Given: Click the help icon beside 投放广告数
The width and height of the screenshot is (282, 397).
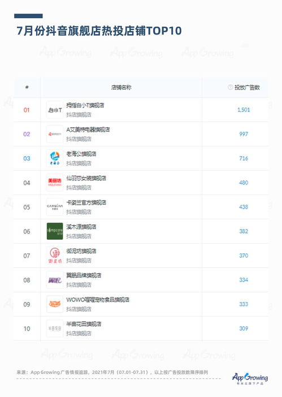Looking at the screenshot, I should (x=230, y=87).
